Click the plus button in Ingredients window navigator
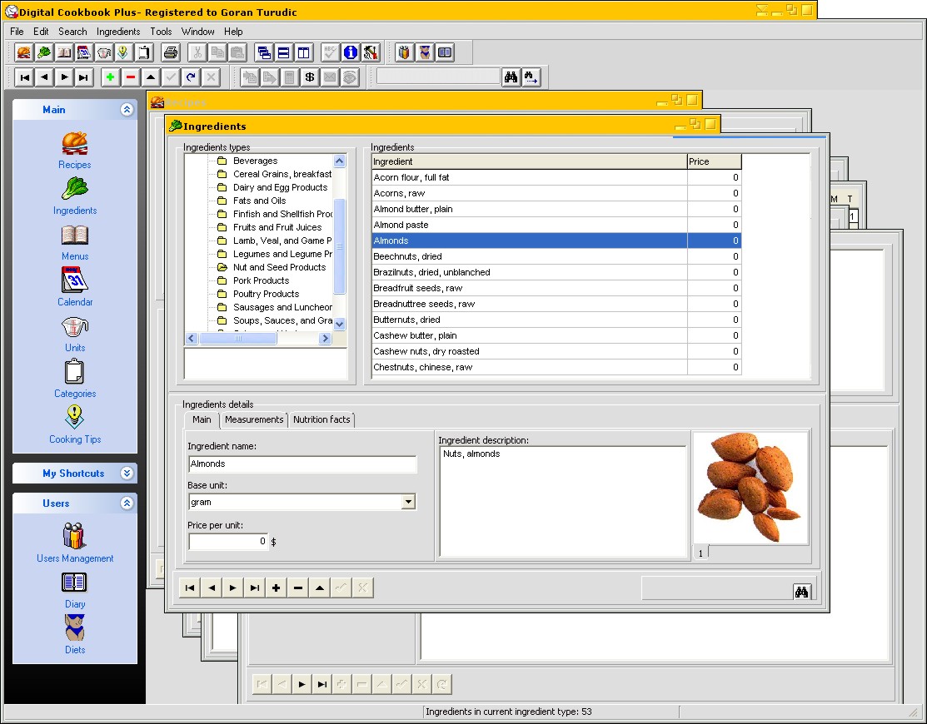The image size is (927, 724). point(276,588)
